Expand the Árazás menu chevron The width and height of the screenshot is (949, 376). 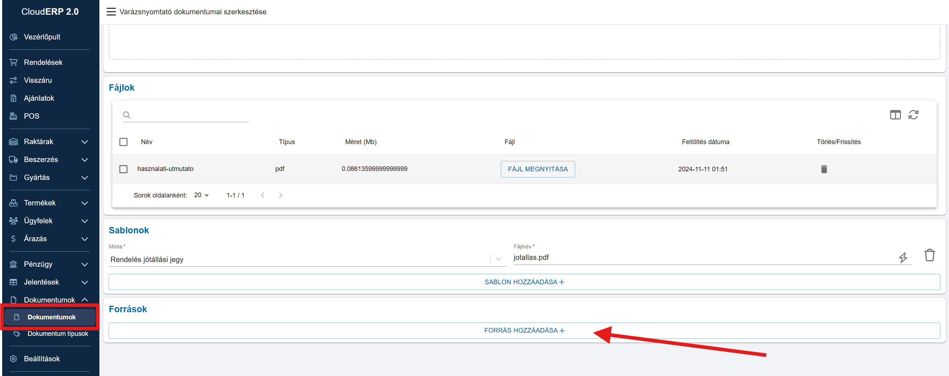[x=84, y=239]
